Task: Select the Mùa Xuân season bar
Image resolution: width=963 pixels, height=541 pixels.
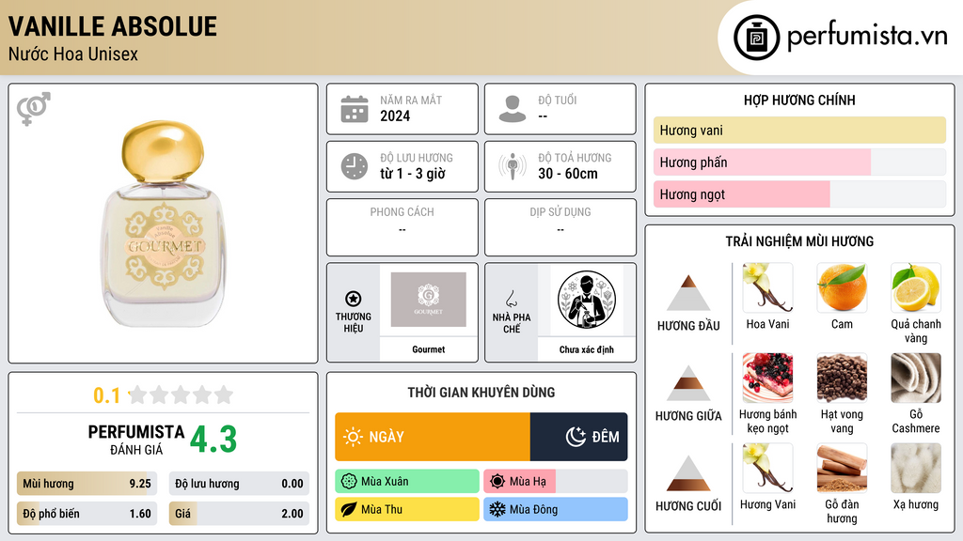Action: tap(407, 482)
